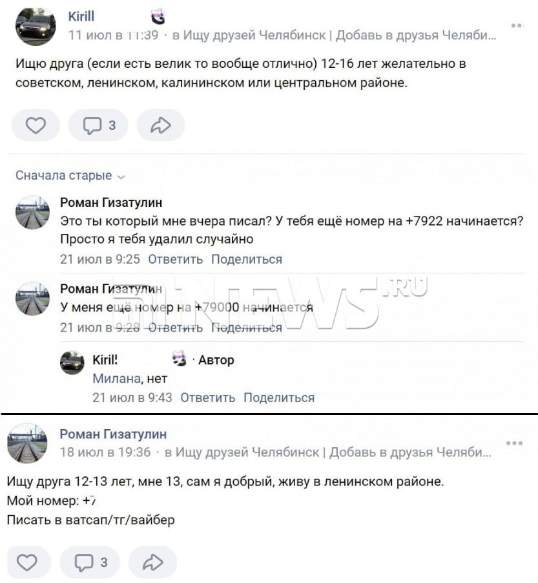Open Kirill's profile name link
Screen dimensions: 538x583
(x=81, y=16)
